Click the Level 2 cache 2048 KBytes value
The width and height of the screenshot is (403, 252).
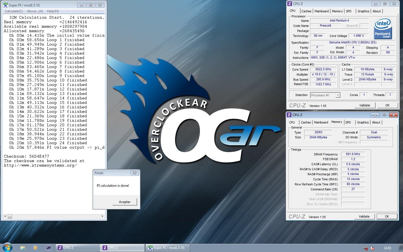click(x=367, y=80)
